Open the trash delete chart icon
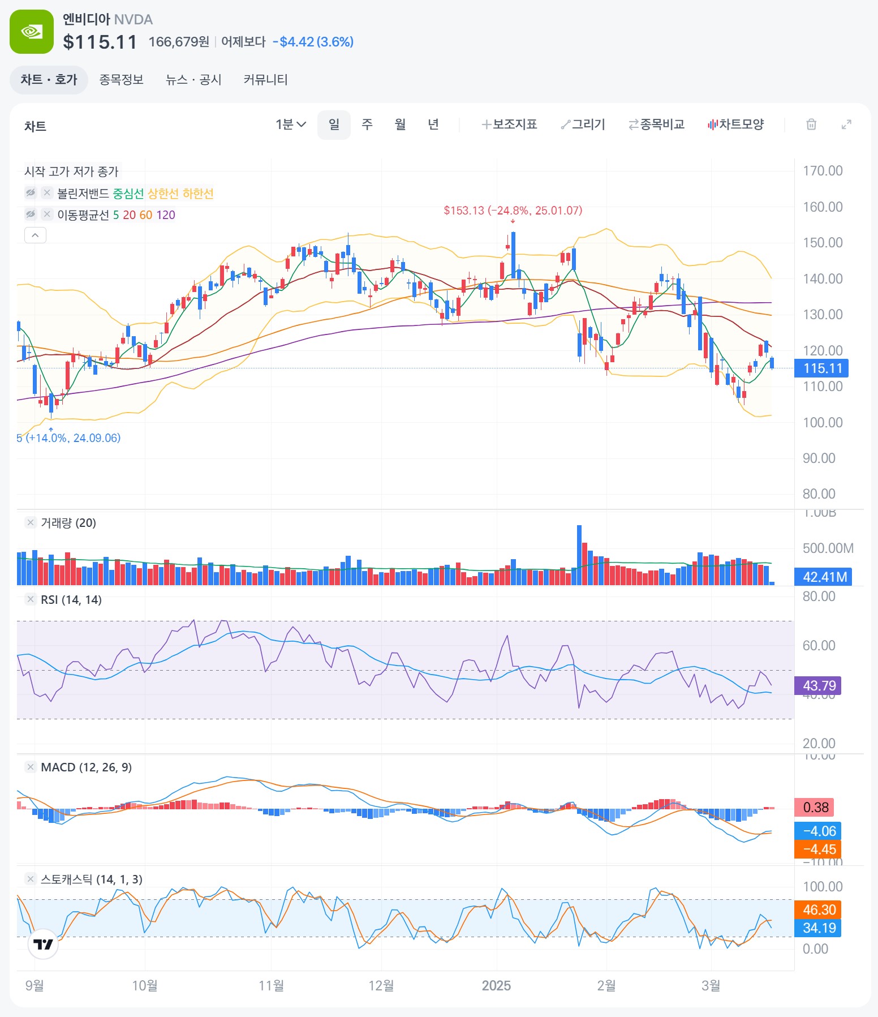Screen dimensions: 878x1017 coord(811,125)
